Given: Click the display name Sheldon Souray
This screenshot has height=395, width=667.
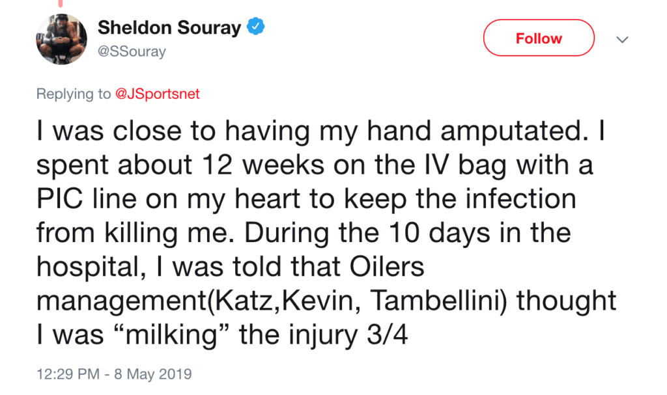Looking at the screenshot, I should pyautogui.click(x=169, y=28).
